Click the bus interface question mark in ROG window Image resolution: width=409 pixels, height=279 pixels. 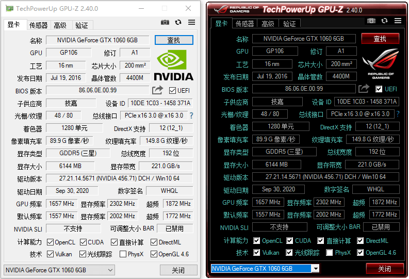click(398, 114)
